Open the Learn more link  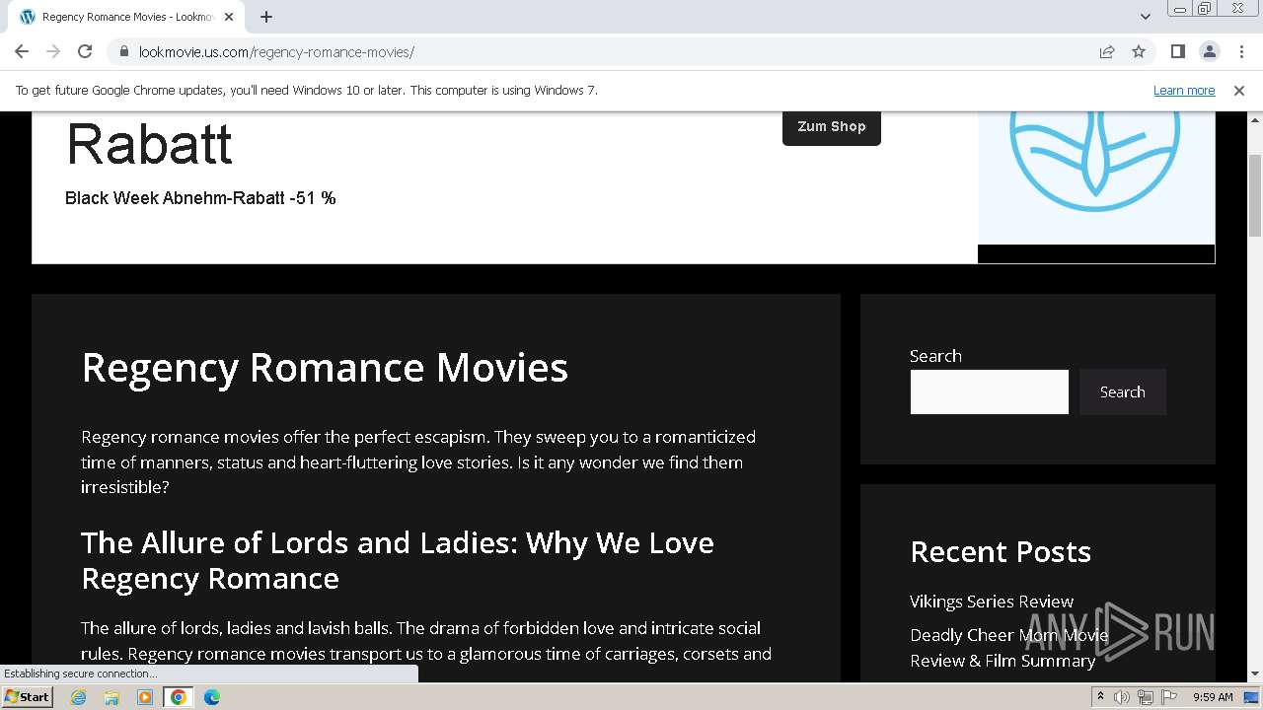point(1184,90)
